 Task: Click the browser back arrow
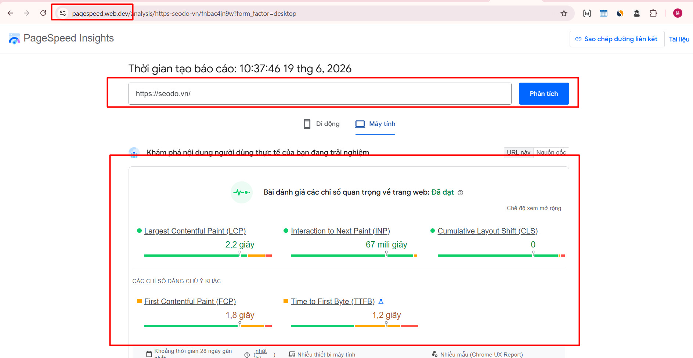pos(10,13)
